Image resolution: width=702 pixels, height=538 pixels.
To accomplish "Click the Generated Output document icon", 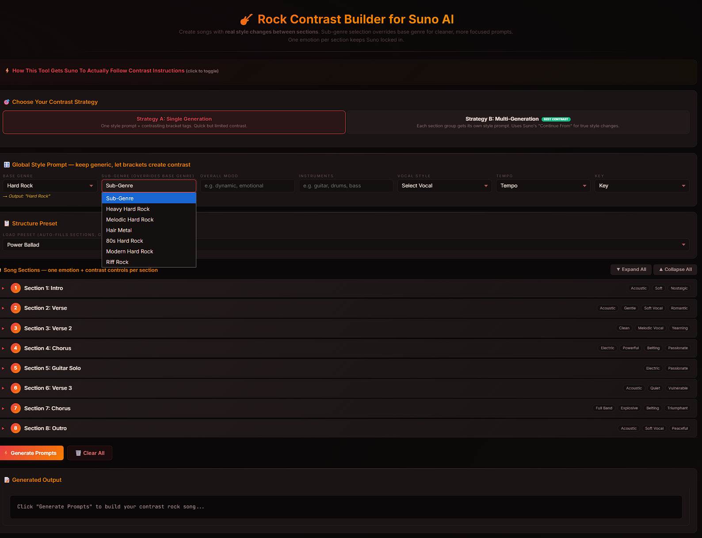I will click(7, 480).
